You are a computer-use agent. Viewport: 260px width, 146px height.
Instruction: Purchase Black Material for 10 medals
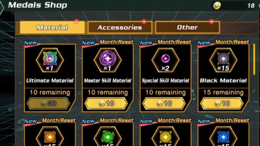[x=222, y=103]
